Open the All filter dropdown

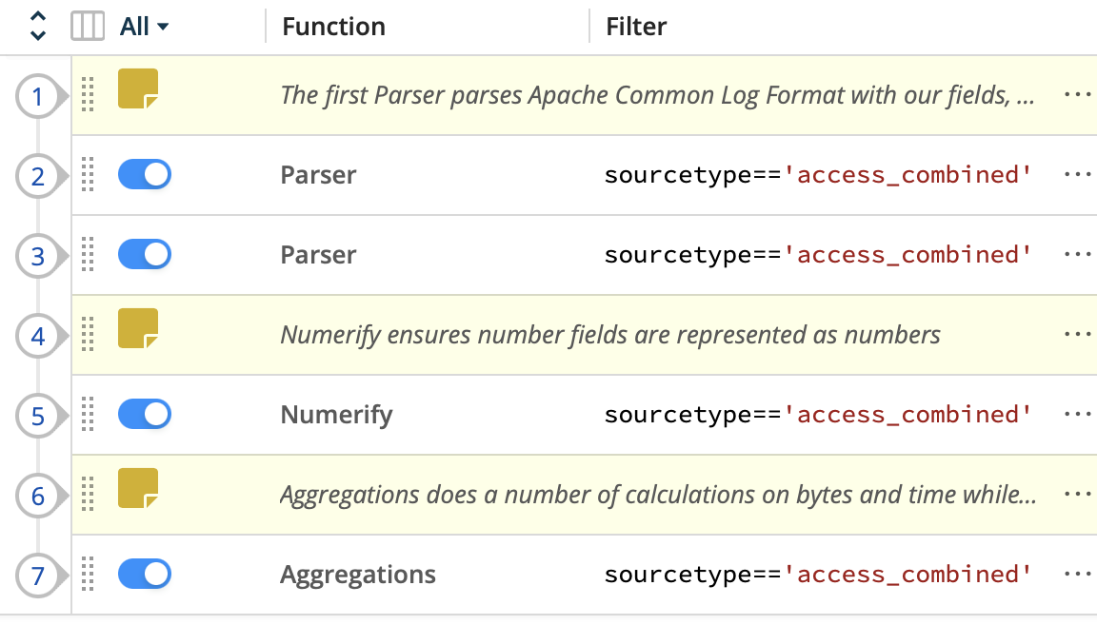point(144,27)
